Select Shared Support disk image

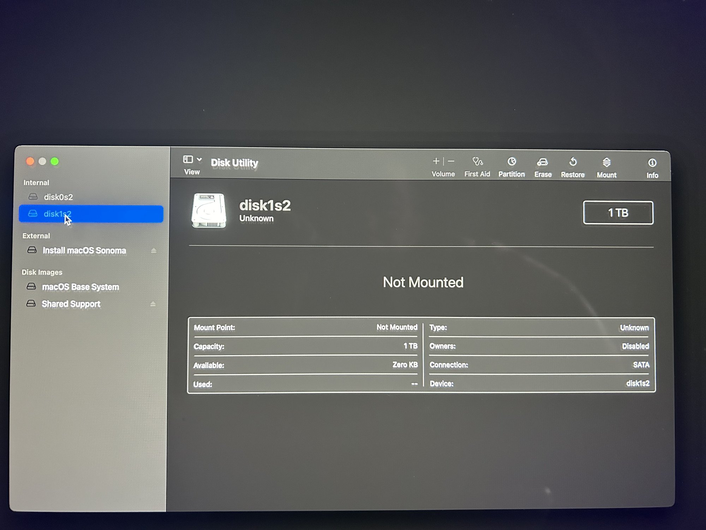[x=71, y=304]
